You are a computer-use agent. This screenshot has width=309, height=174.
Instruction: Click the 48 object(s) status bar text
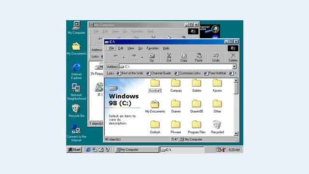pyautogui.click(x=112, y=140)
